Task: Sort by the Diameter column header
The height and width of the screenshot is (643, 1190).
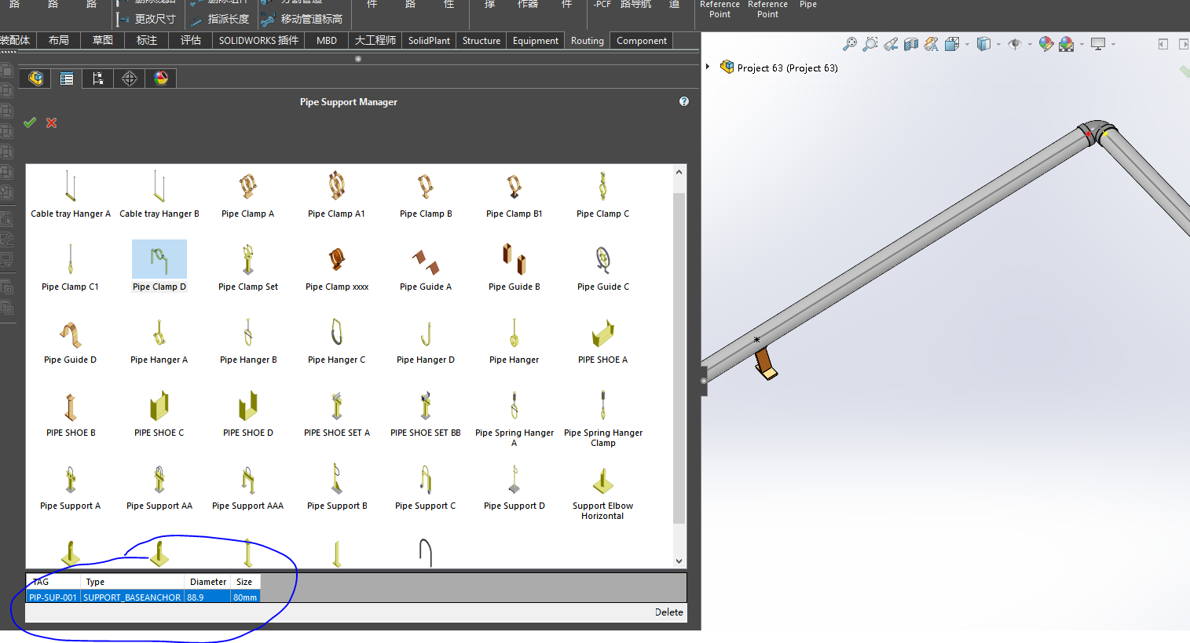Action: coord(208,582)
